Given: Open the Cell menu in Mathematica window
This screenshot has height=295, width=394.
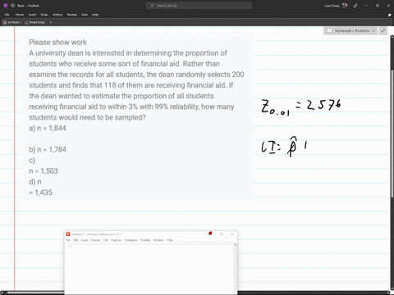Looking at the screenshot, I should [x=106, y=240].
